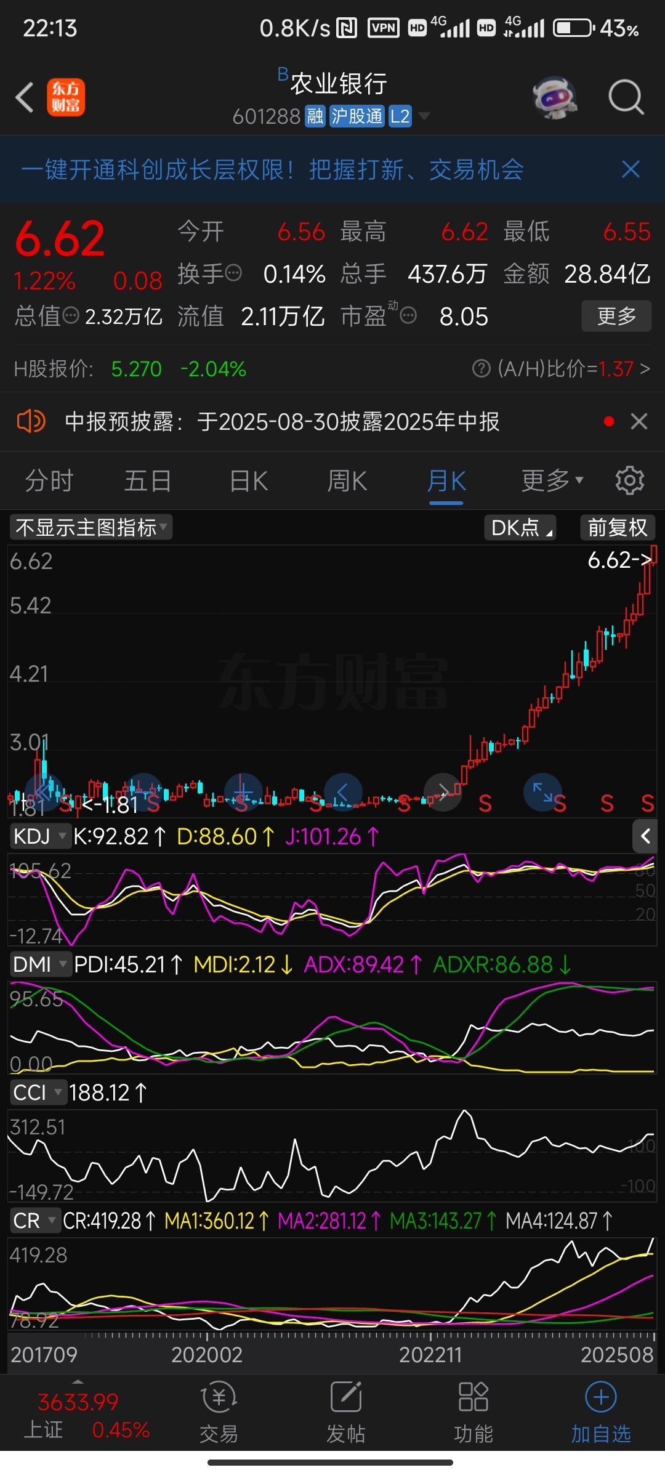
Task: Open the 中报预披露 announcement text
Action: [x=282, y=422]
